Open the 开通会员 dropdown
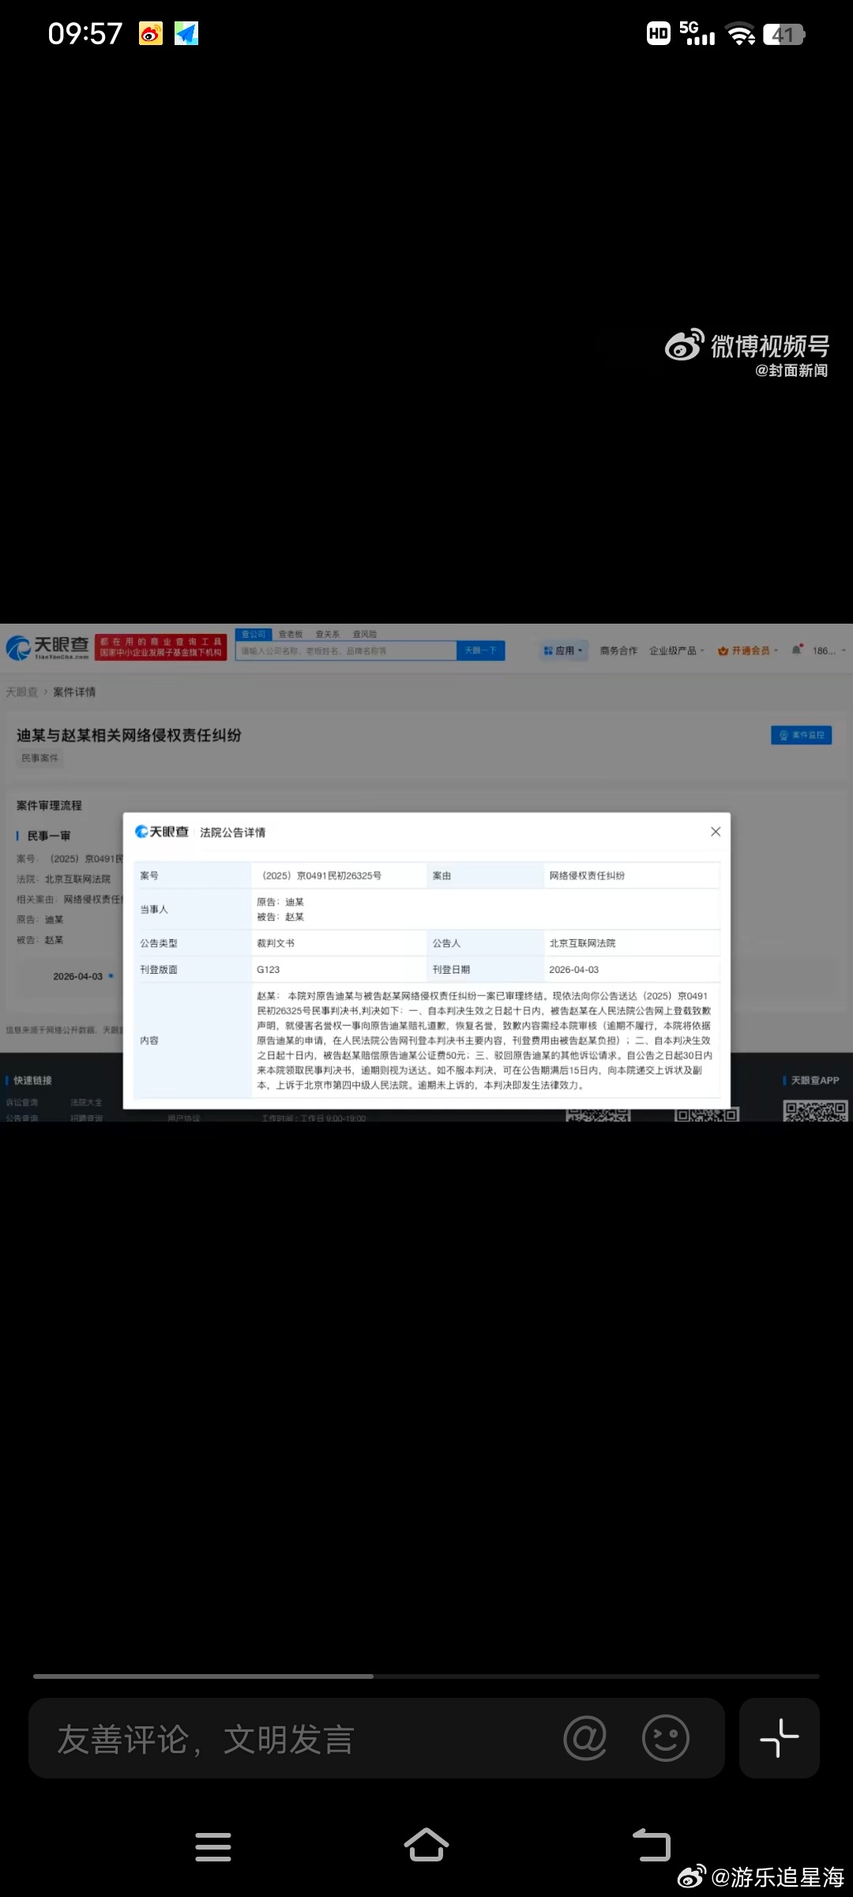Viewport: 853px width, 1897px height. 748,651
